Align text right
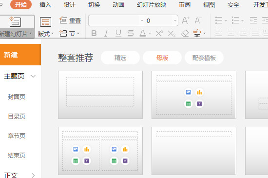This screenshot has height=178, width=268. pos(243,33)
